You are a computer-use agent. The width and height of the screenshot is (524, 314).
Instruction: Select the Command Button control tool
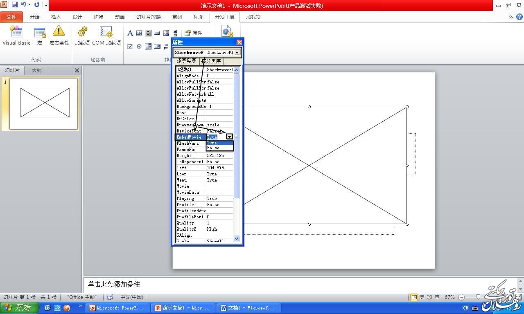point(157,33)
